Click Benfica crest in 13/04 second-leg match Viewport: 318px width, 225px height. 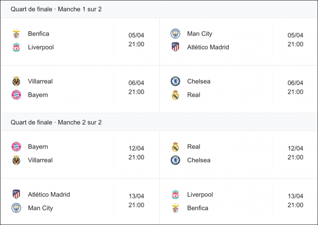pos(175,208)
